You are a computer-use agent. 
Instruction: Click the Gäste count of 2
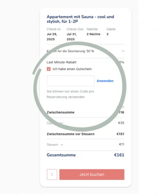[108, 34]
